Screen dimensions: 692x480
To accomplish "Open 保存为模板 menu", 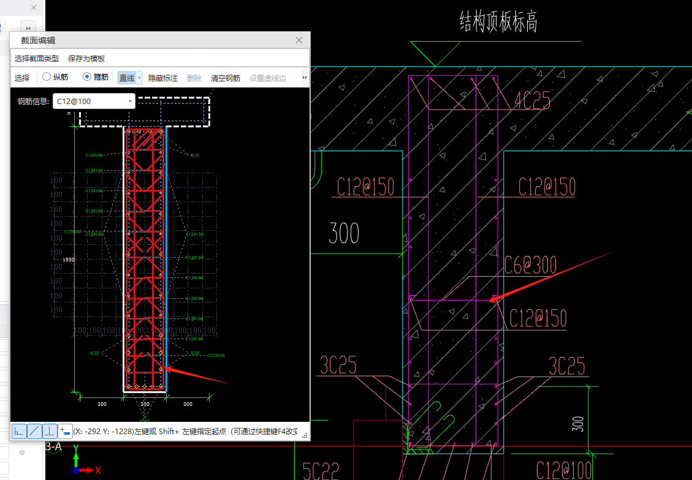I will click(86, 59).
